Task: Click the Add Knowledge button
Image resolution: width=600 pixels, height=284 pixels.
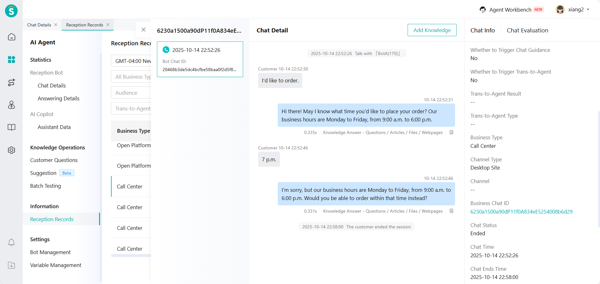Action: pos(432,30)
